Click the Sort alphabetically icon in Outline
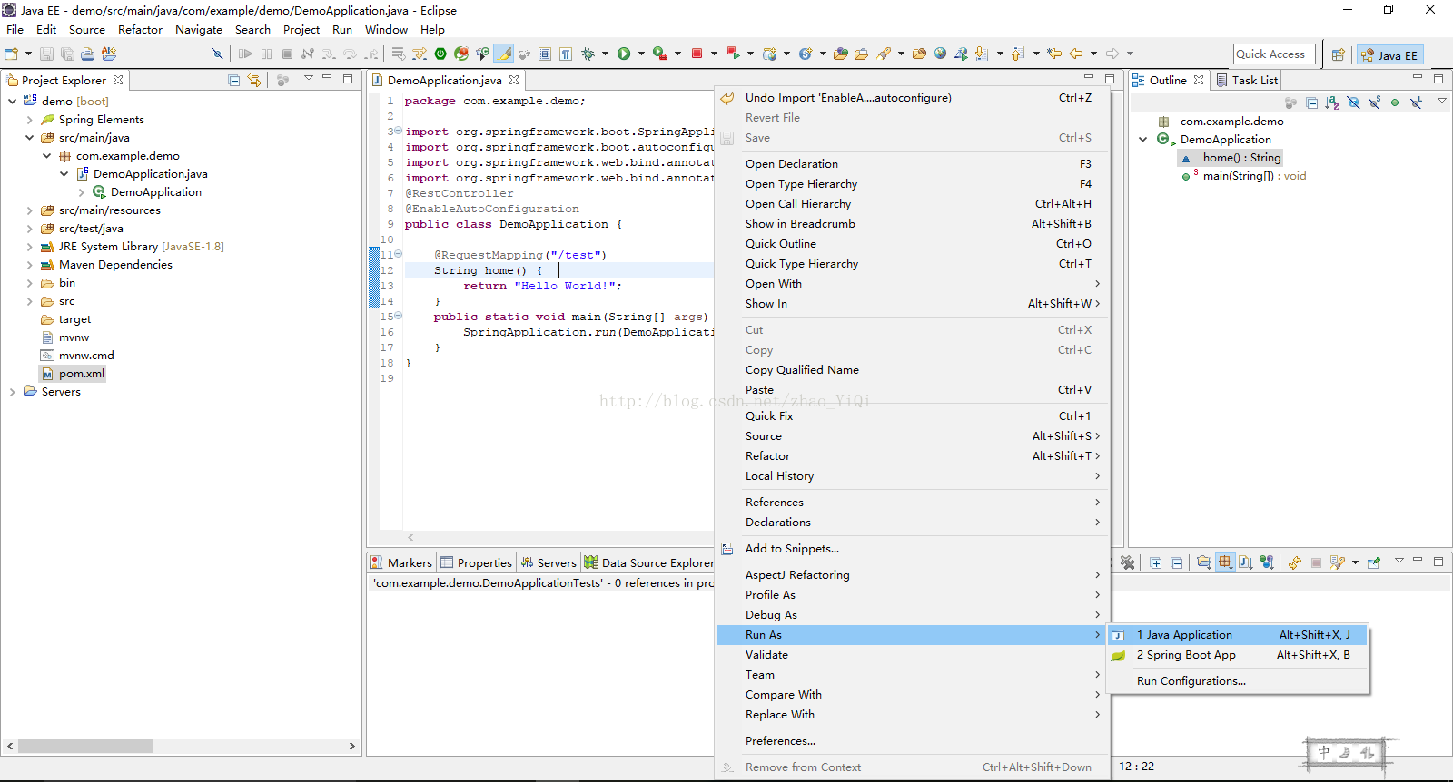 [1332, 103]
